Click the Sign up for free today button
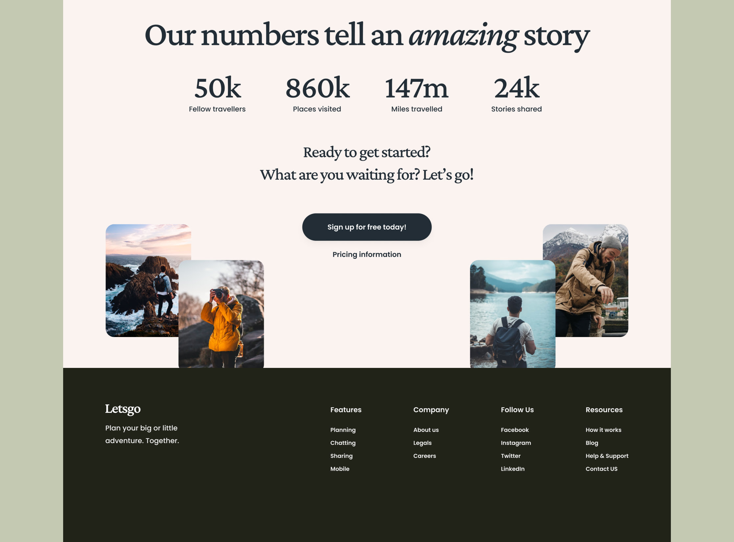This screenshot has height=542, width=734. [367, 227]
